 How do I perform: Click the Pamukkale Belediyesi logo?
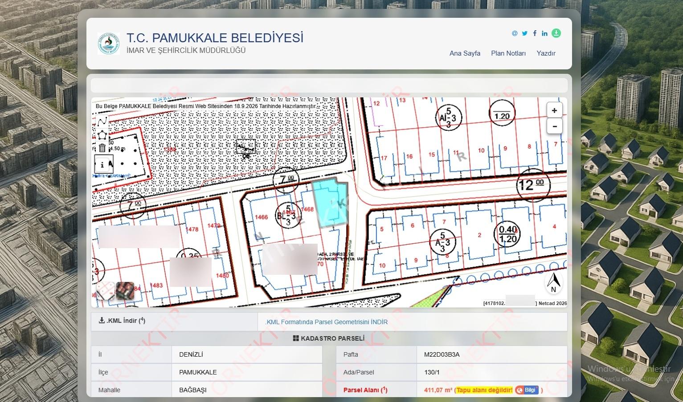[x=109, y=44]
